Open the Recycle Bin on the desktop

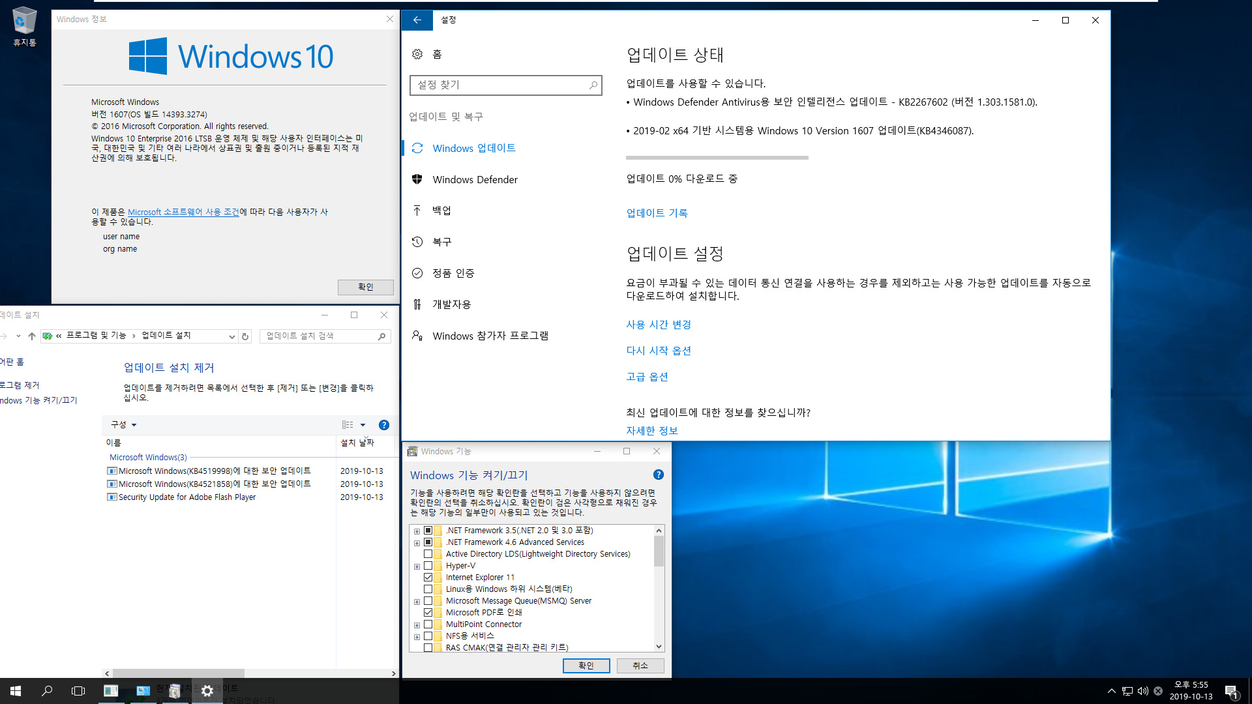(24, 26)
